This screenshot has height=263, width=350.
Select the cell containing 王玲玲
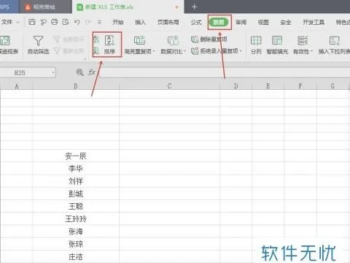(76, 219)
